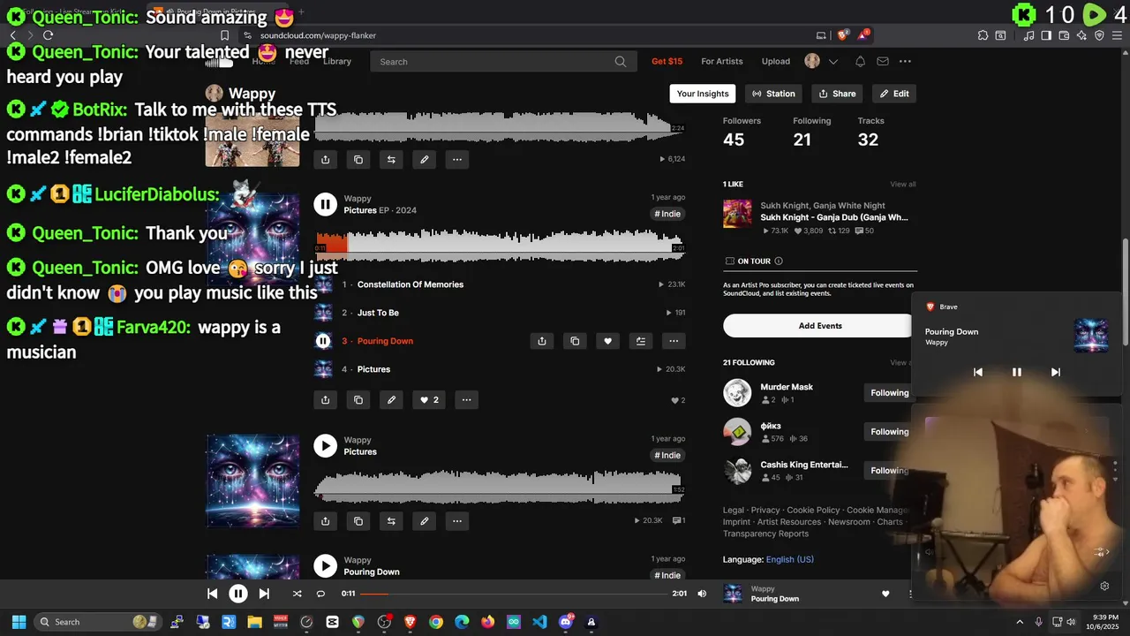This screenshot has width=1130, height=636.
Task: Open the Just To Be track
Action: pos(378,313)
